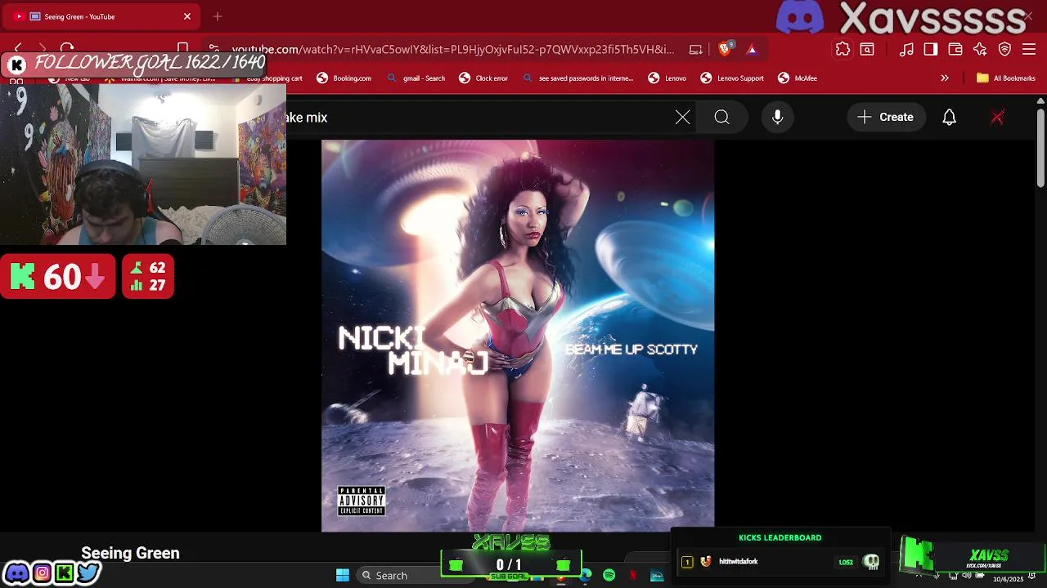
Task: Open the ebay shopping cart bookmark
Action: coord(267,78)
